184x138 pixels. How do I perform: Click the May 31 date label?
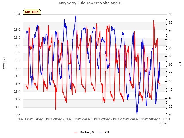click(157, 119)
